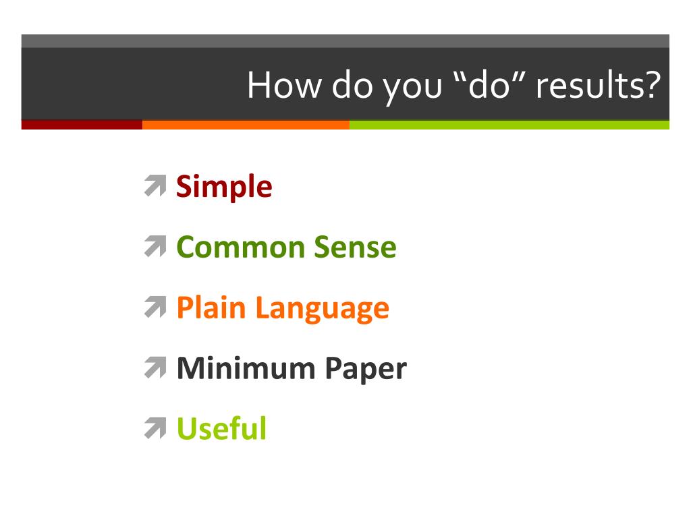
Task: Click the arrow bullet before Plain Language
Action: pyautogui.click(x=155, y=307)
